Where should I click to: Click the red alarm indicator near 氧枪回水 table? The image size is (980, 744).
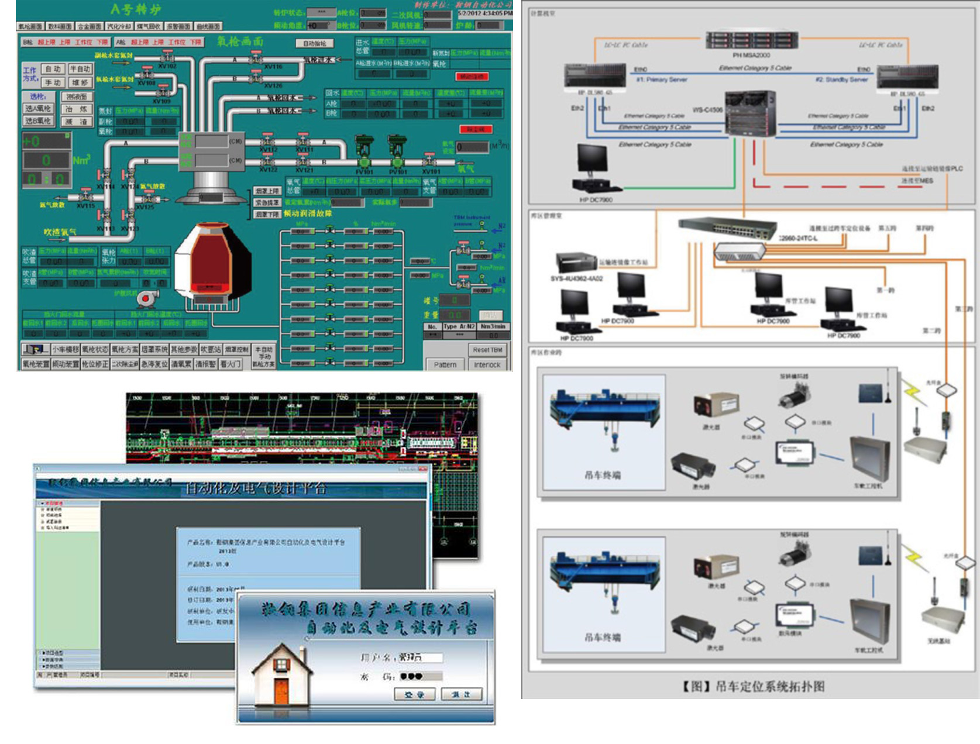(x=476, y=129)
